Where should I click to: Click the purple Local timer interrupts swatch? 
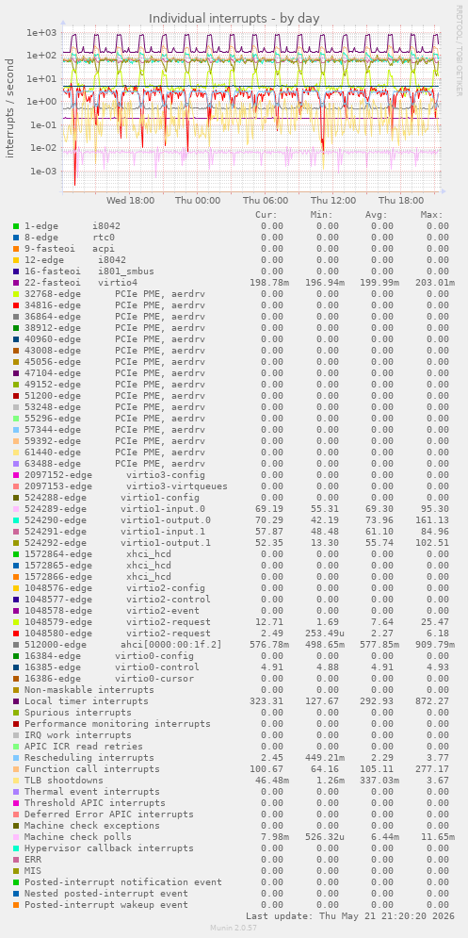[x=16, y=701]
